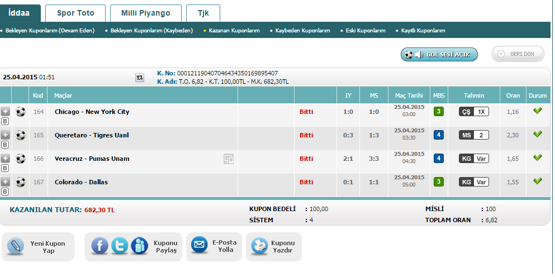
Task: Click the soccer ball icon for match 166
Action: tap(21, 159)
